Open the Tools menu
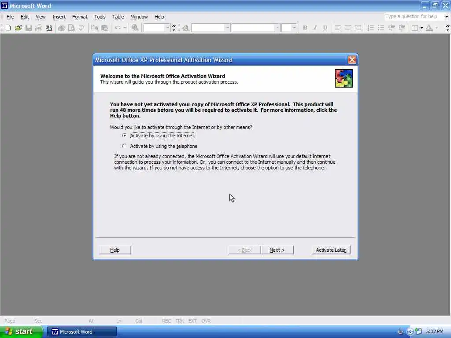Viewport: 451px width, 338px height. (x=100, y=17)
